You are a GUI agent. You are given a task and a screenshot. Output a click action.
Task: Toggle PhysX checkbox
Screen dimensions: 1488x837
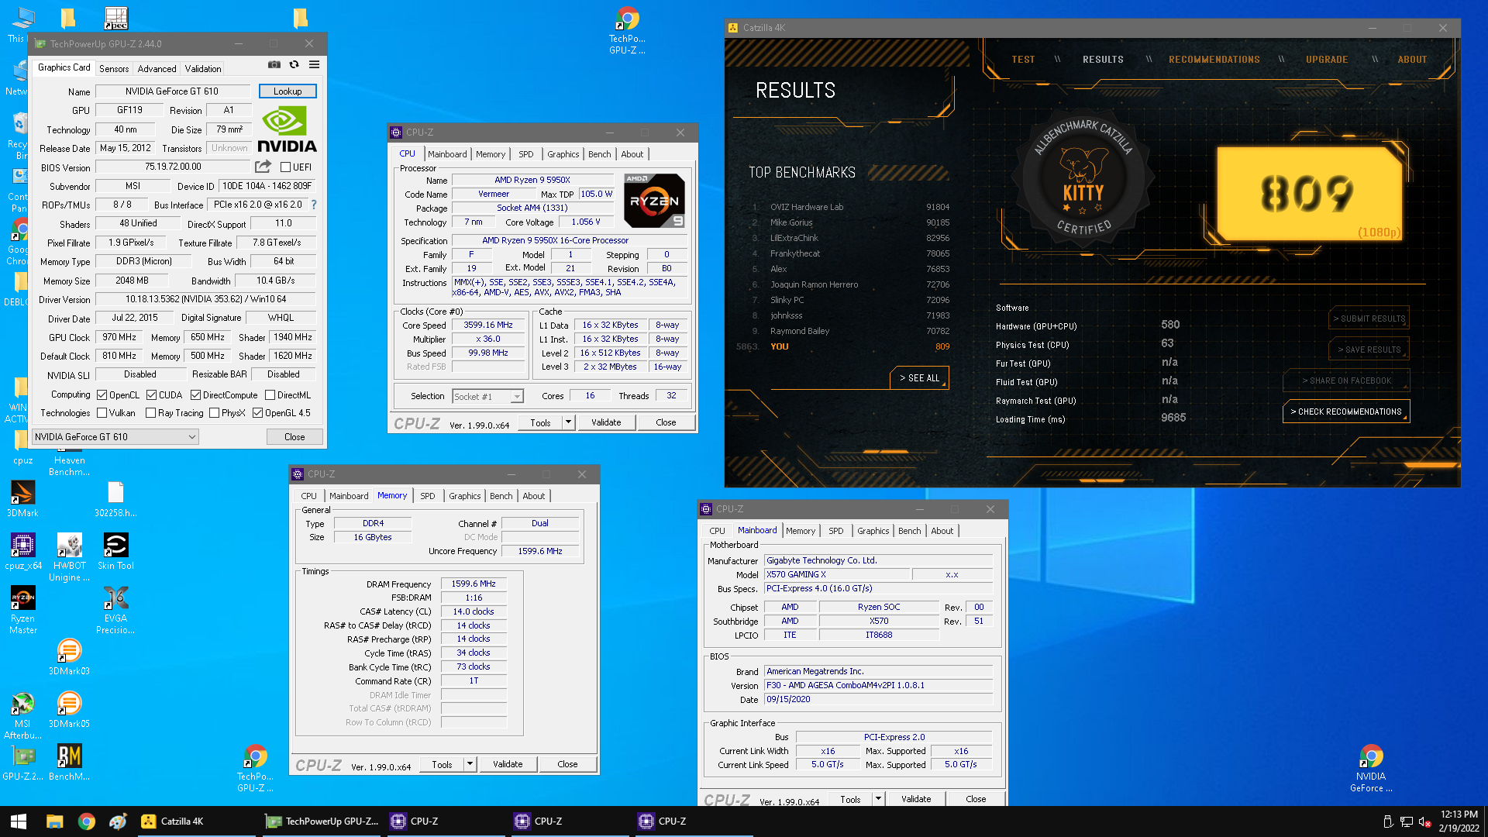[214, 413]
